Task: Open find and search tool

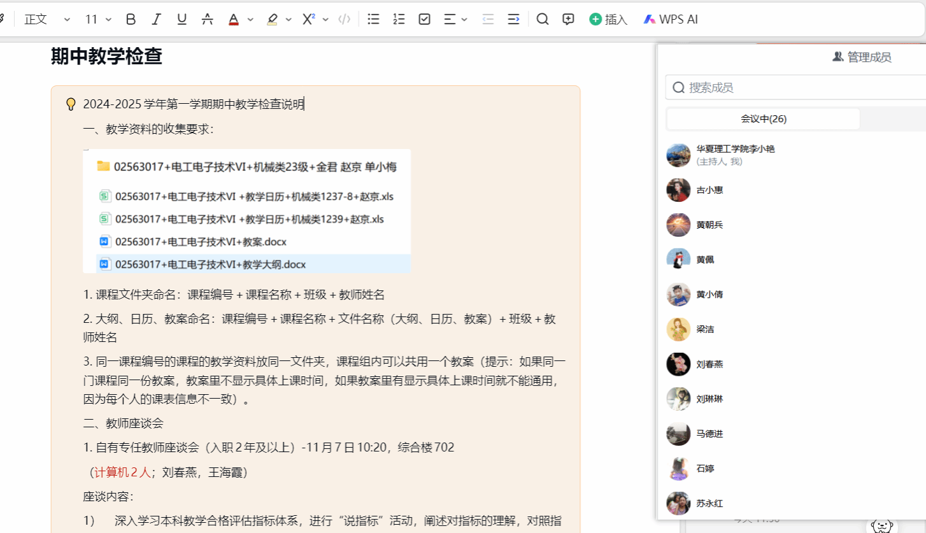Action: pyautogui.click(x=543, y=19)
